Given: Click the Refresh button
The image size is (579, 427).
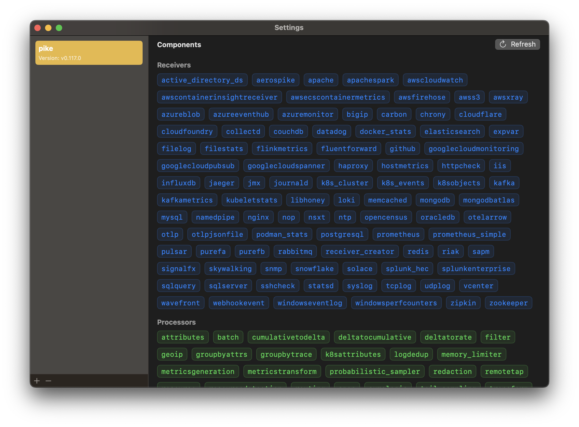Looking at the screenshot, I should click(517, 44).
